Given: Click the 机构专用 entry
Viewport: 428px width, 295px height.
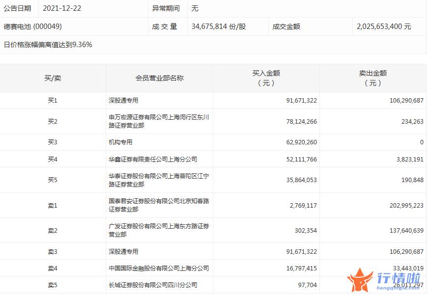Looking at the screenshot, I should (x=120, y=142).
